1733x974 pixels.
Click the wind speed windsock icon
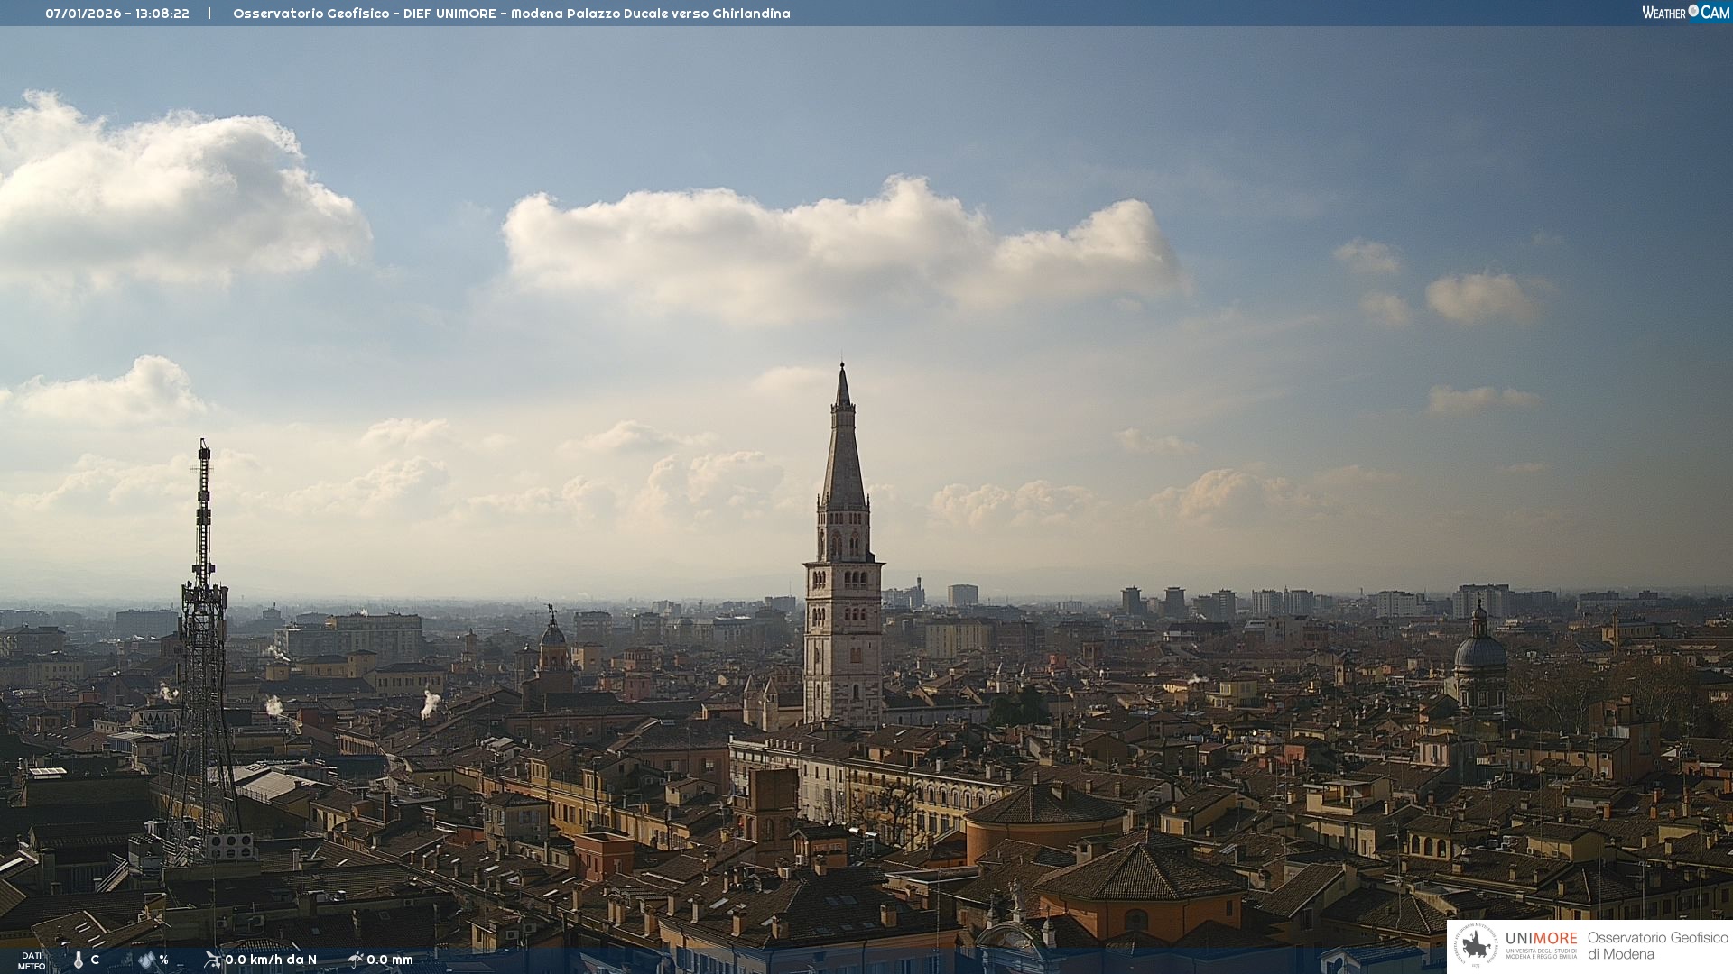pos(212,960)
